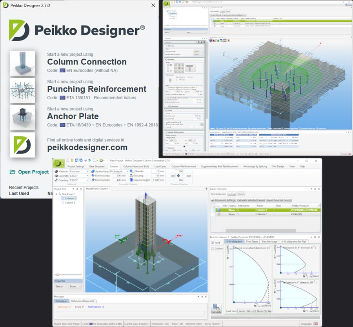Click the Column Height icon in ribbon

[x=131, y=180]
